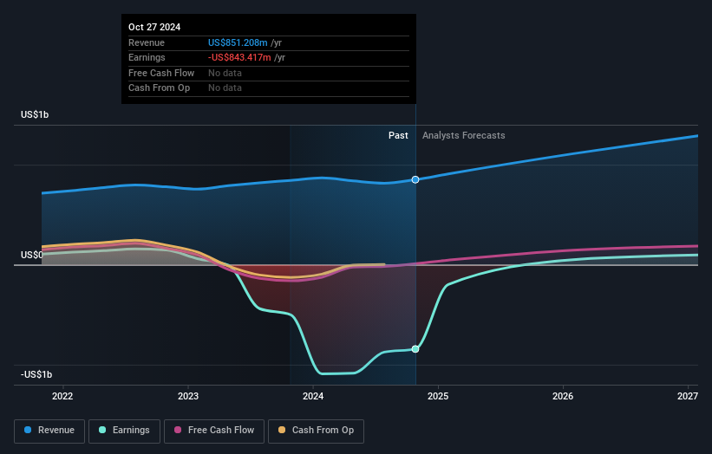Toggle the Revenue legend button
The image size is (712, 454).
[49, 431]
